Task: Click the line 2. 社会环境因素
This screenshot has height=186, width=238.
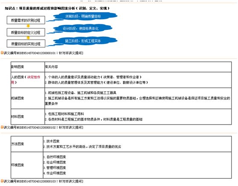Action: coord(55,162)
